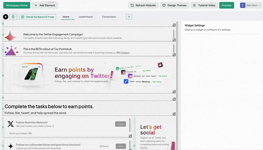263x150 pixels.
Task: Switch to the Leaderboard tab
Action: (86, 17)
